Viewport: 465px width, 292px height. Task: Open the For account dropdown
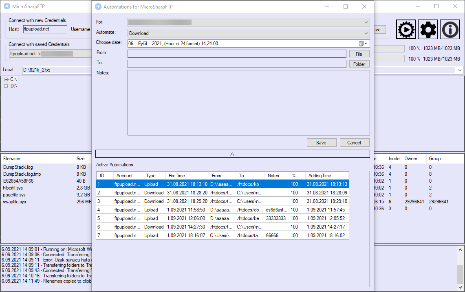point(249,22)
